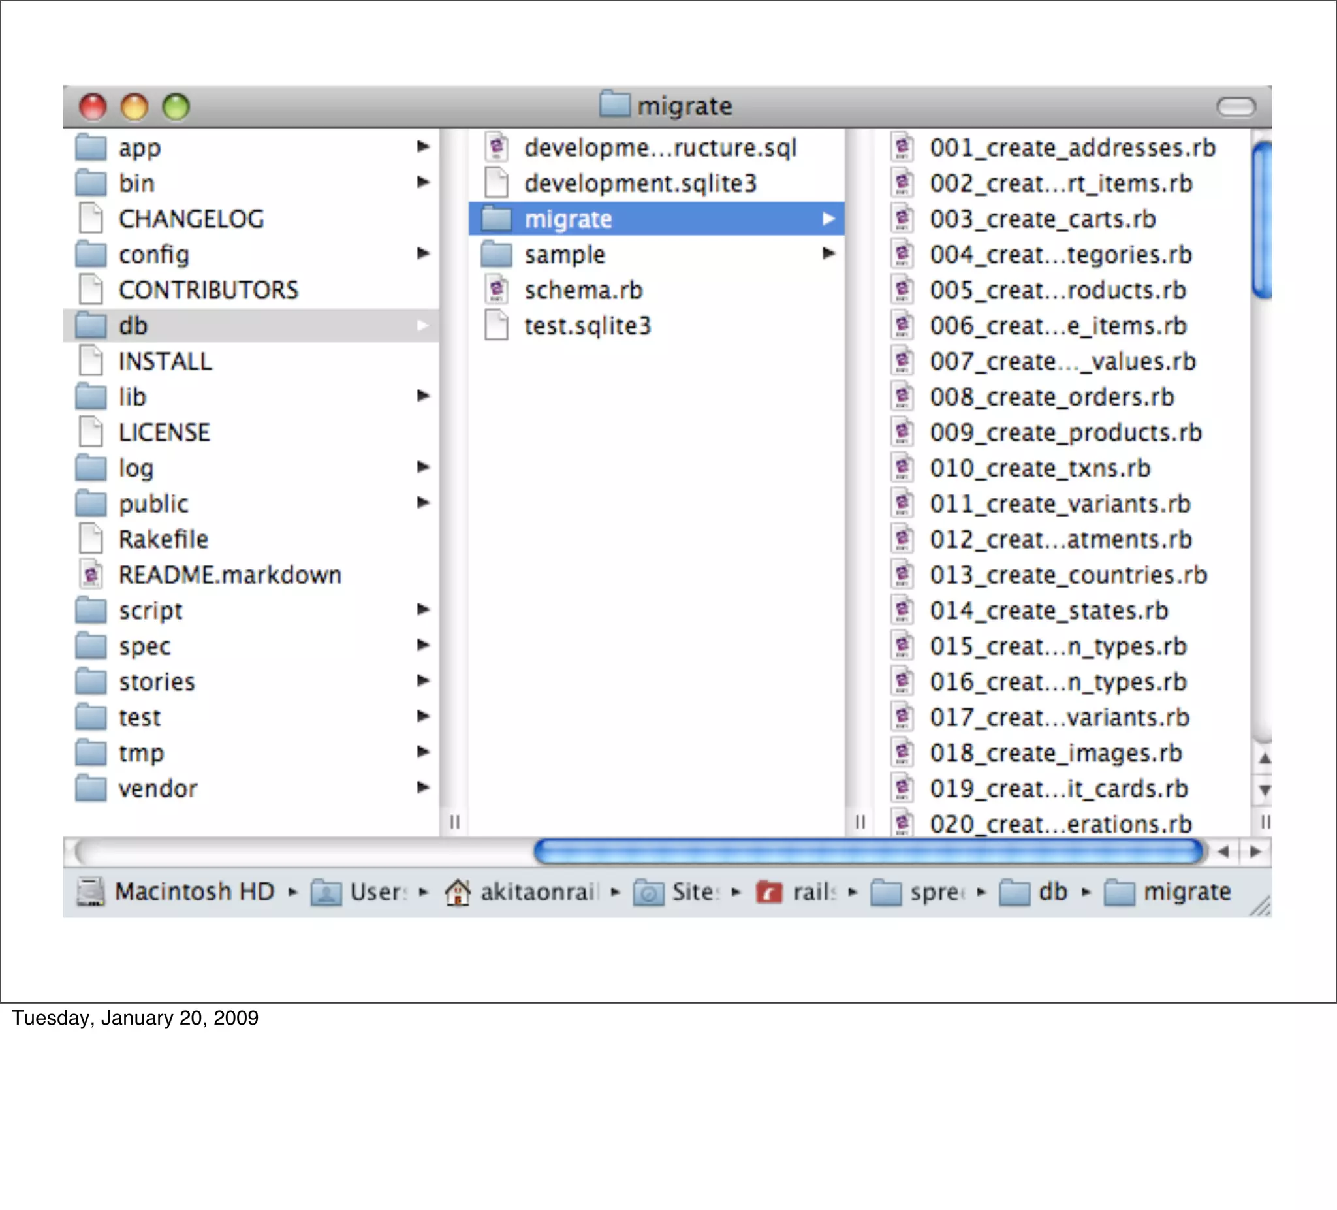
Task: Click the README.markdown file icon
Action: [91, 575]
